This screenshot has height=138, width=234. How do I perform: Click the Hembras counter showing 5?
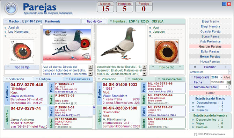(x=124, y=7)
